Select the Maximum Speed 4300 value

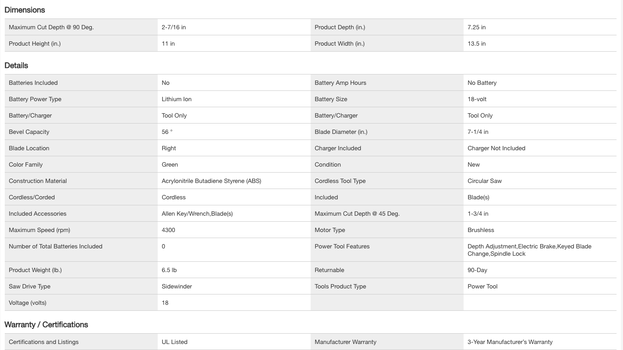(x=168, y=230)
